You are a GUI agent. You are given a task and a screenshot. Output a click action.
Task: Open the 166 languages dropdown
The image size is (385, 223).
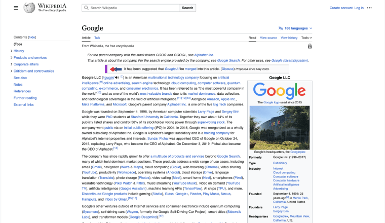[x=295, y=28]
